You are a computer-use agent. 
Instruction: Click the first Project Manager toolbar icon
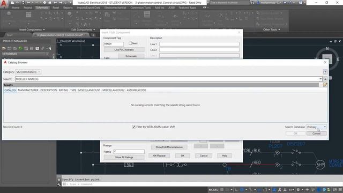click(x=4, y=48)
